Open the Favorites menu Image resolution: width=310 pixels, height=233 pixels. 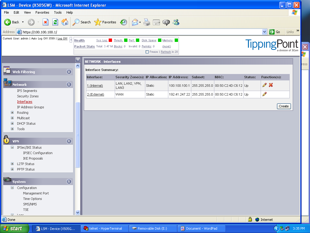[42, 12]
